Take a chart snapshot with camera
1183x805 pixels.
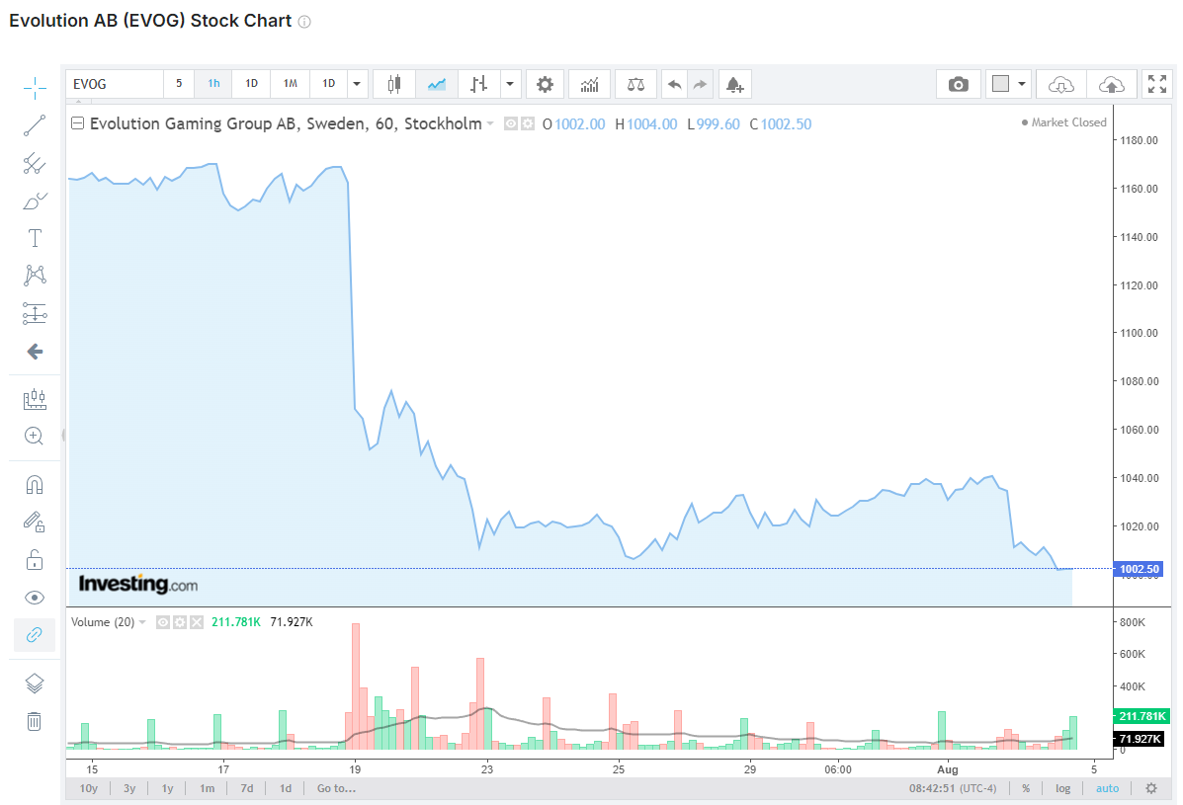tap(959, 84)
